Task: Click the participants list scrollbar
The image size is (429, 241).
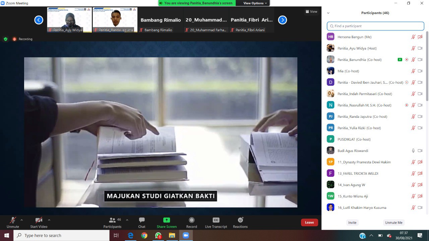Action: click(x=427, y=67)
